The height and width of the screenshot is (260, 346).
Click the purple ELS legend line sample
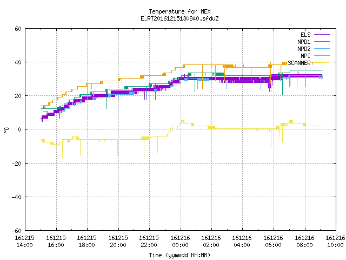(322, 35)
